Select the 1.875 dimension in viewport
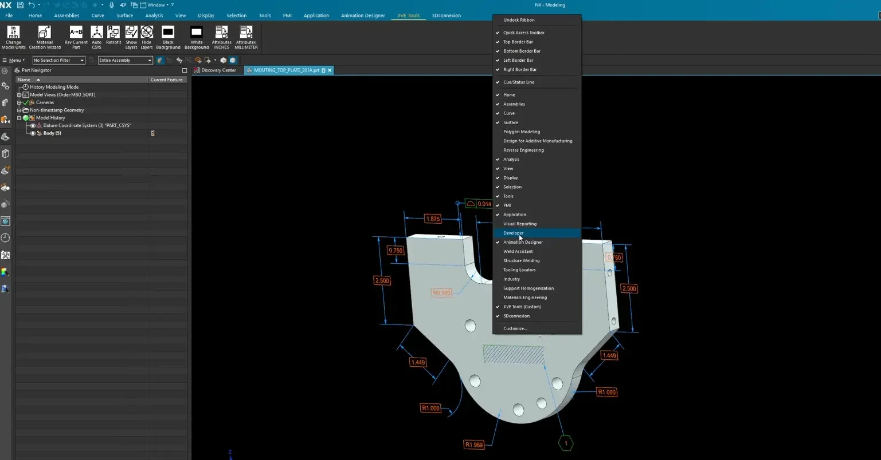The width and height of the screenshot is (881, 460). click(x=433, y=219)
